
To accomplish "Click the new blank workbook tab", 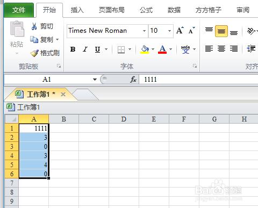I will (x=85, y=95).
